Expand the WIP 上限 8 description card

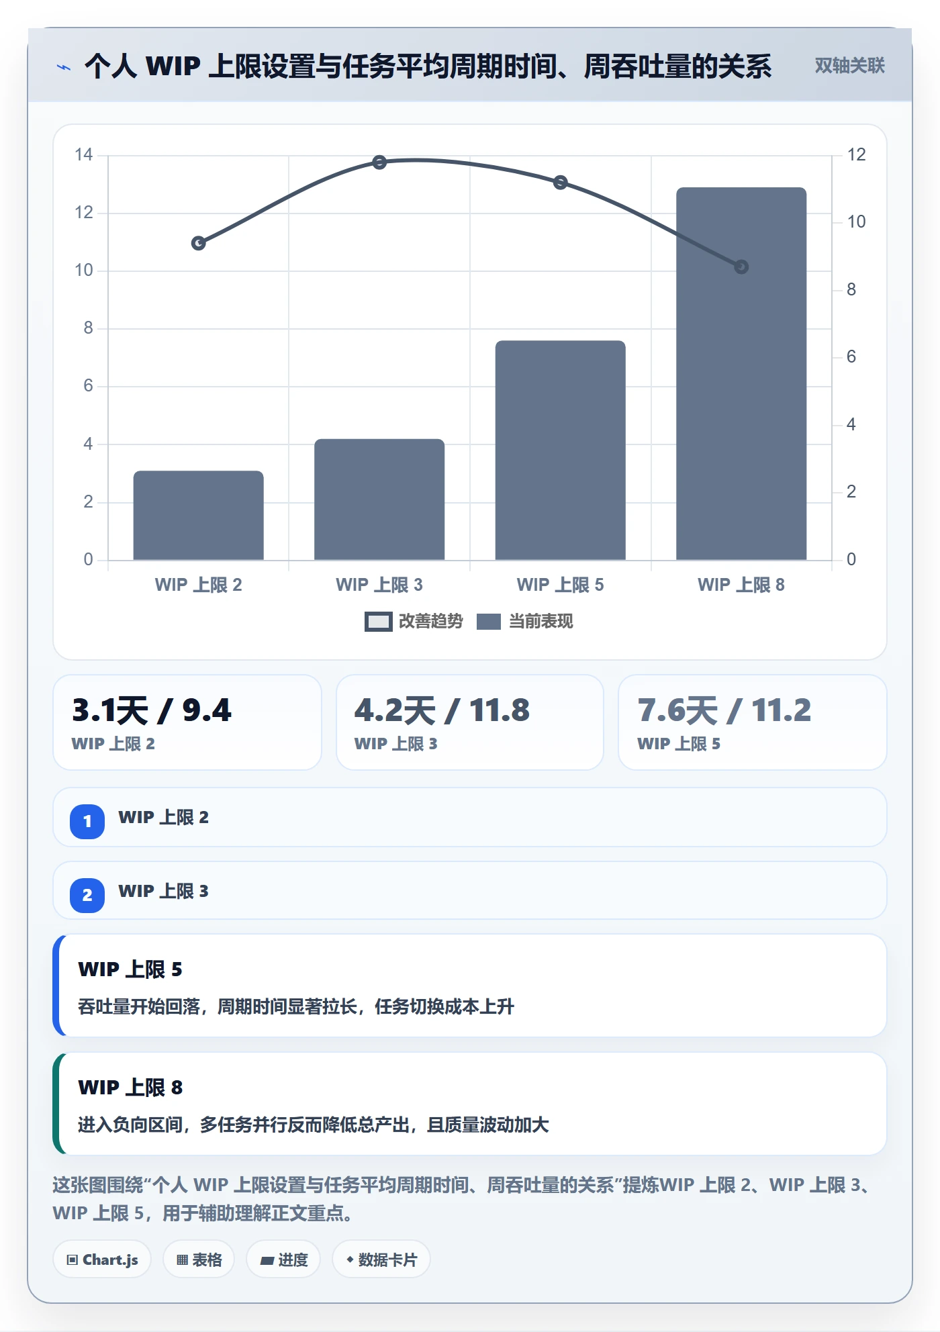click(x=470, y=1104)
